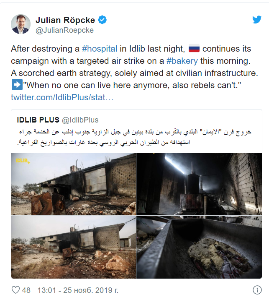Open the #hospital hashtag
This screenshot has width=269, height=300.
(x=100, y=49)
